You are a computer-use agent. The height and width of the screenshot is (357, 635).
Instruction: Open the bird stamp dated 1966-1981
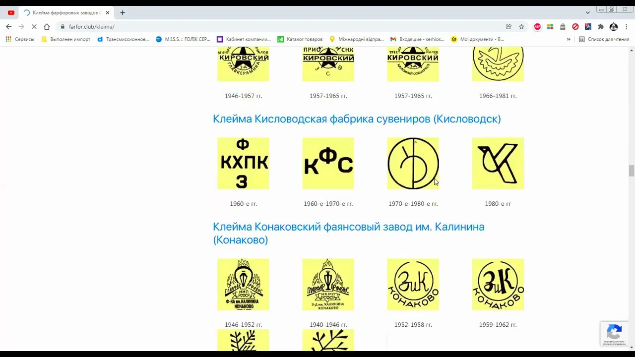[x=498, y=64]
